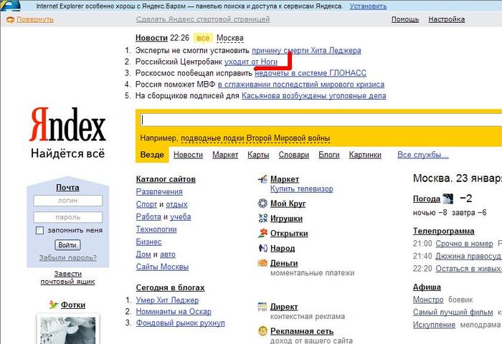502x344 pixels.
Task: Switch to the Блоги search tab
Action: (328, 155)
